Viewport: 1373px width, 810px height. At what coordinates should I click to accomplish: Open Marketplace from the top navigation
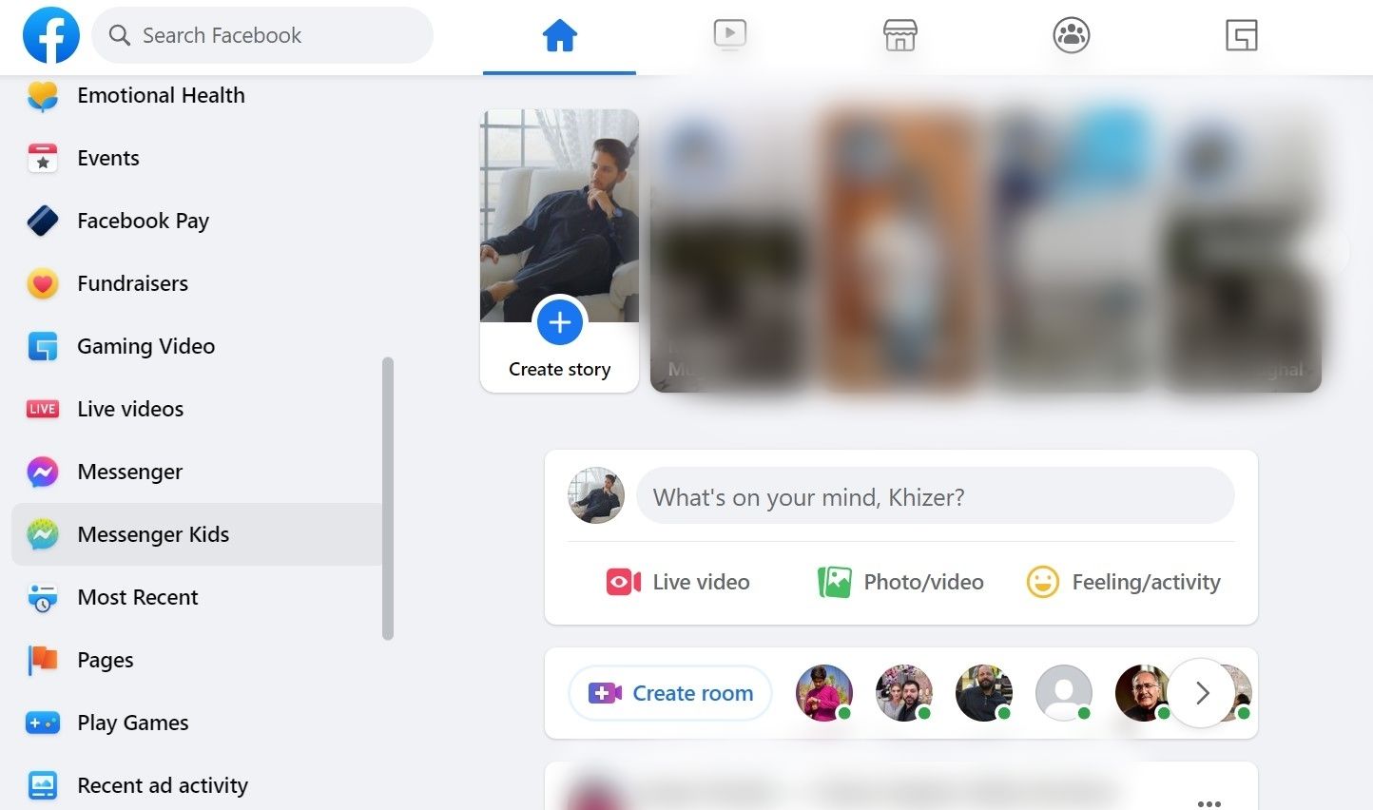tap(899, 34)
